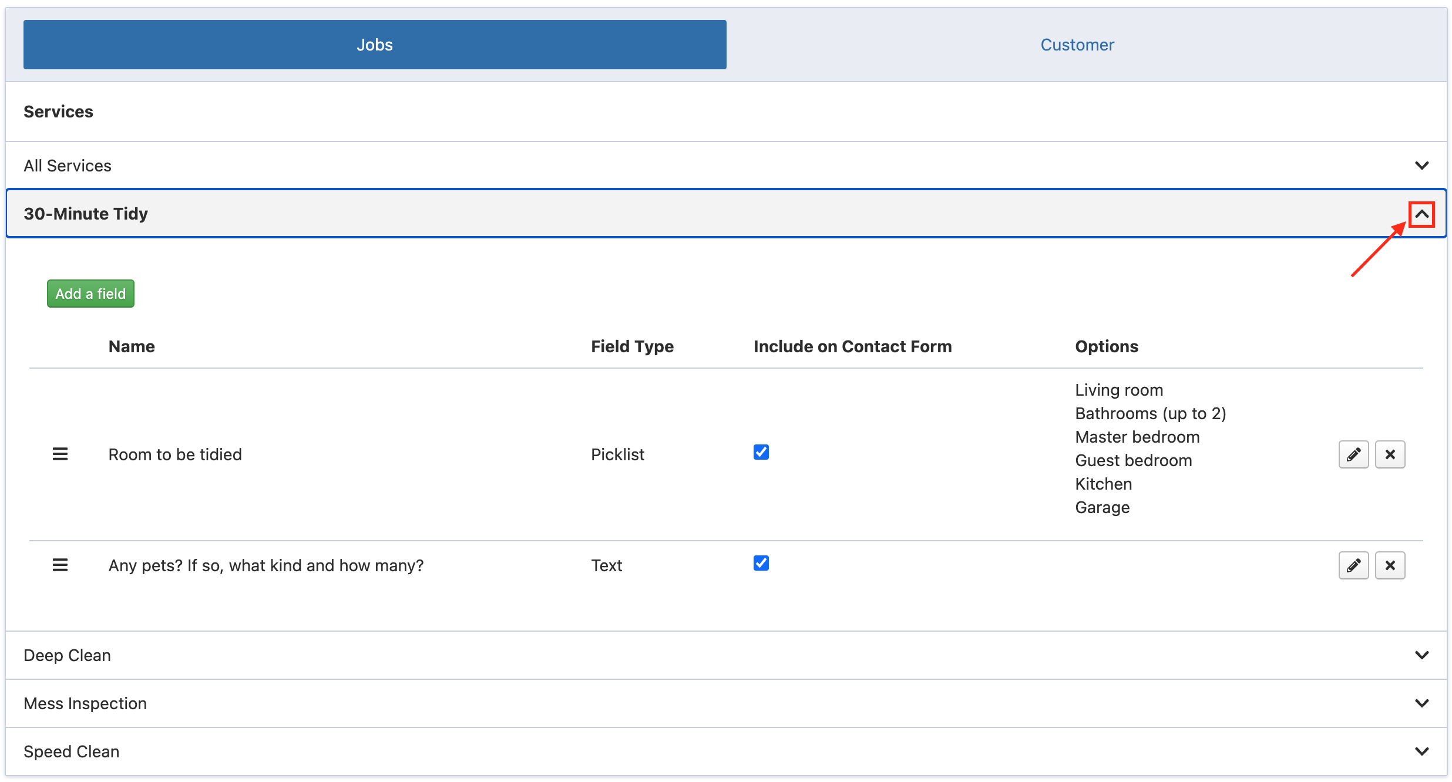The image size is (1452, 782).
Task: Expand the Deep Clean section
Action: click(1421, 655)
